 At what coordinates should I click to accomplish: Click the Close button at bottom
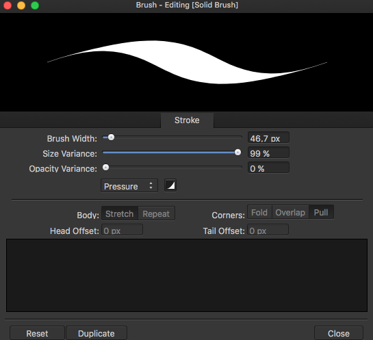coord(339,333)
